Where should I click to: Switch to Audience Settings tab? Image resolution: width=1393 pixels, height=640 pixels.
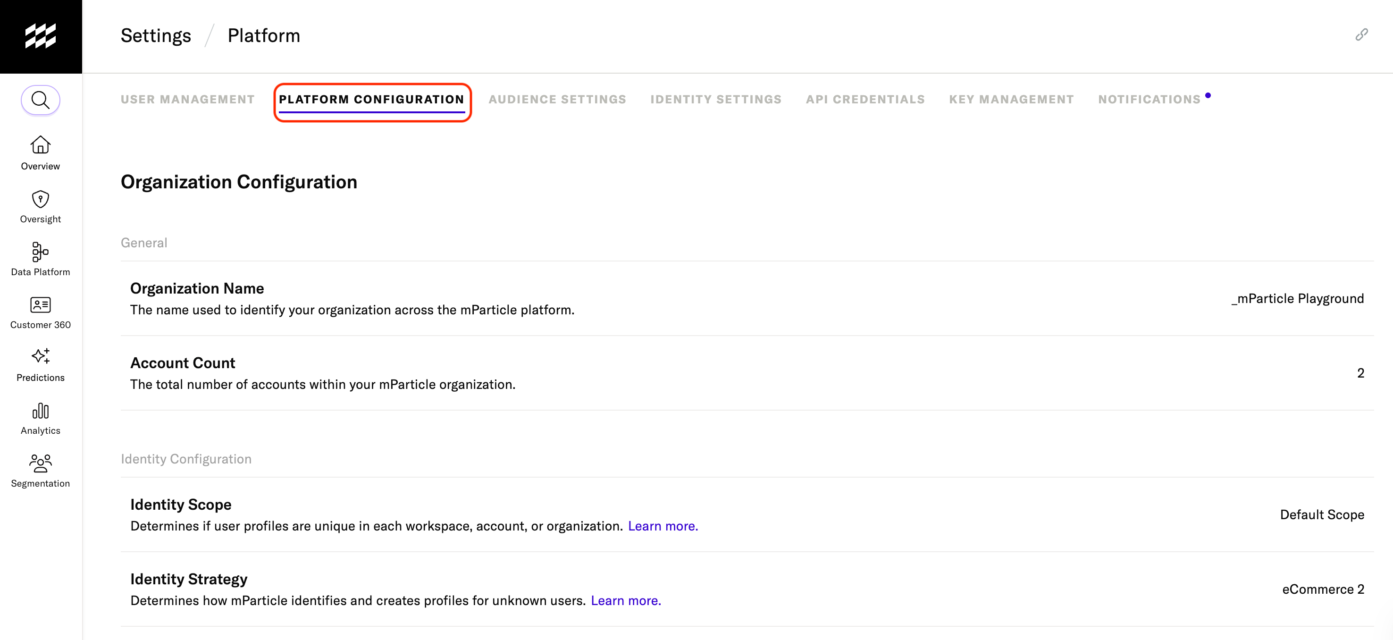tap(557, 100)
